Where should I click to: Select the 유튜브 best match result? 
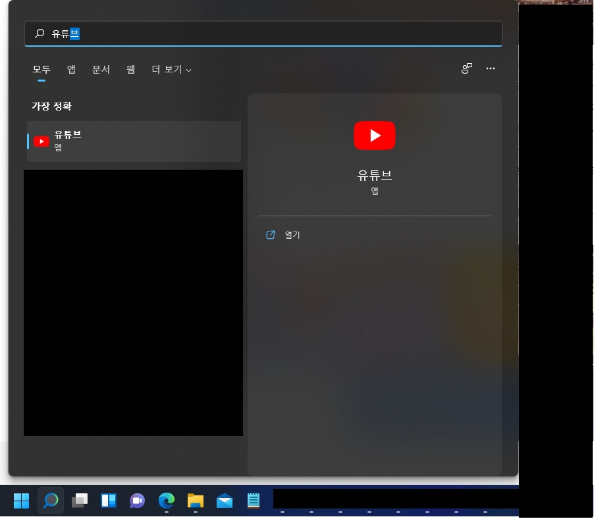134,141
